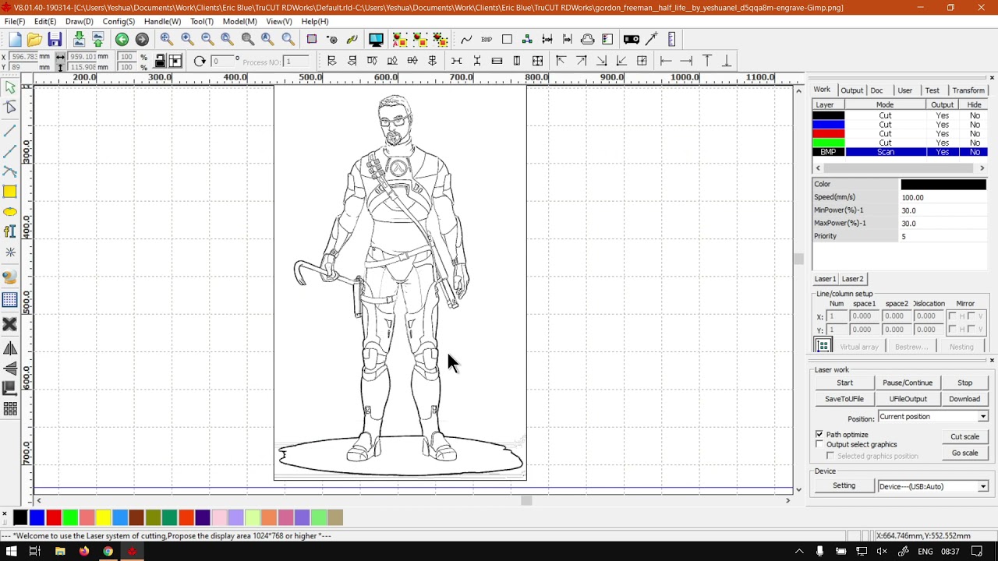Open the Draw menu
This screenshot has height=561, width=998.
(79, 21)
